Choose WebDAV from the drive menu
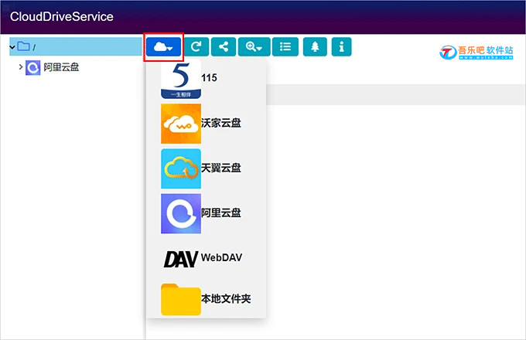 coord(221,257)
